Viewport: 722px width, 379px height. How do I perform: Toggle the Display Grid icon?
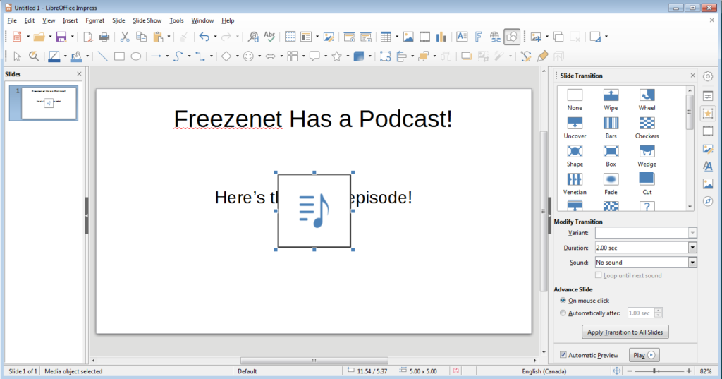[290, 37]
